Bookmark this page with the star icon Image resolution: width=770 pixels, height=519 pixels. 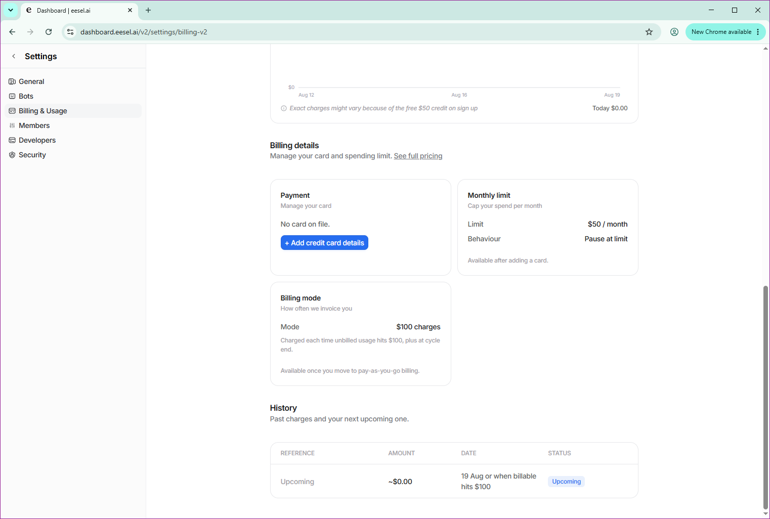pos(649,32)
